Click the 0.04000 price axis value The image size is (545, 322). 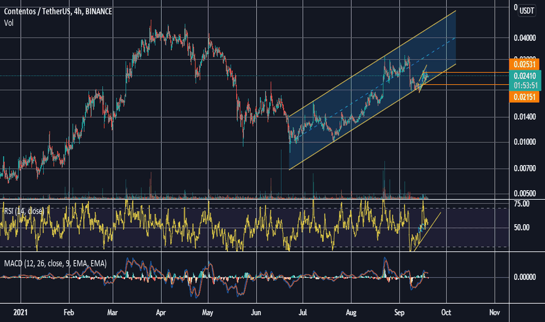pos(525,37)
